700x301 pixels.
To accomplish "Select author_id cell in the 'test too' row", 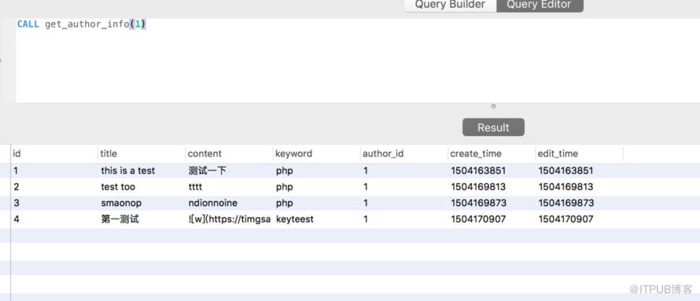I will coord(366,187).
